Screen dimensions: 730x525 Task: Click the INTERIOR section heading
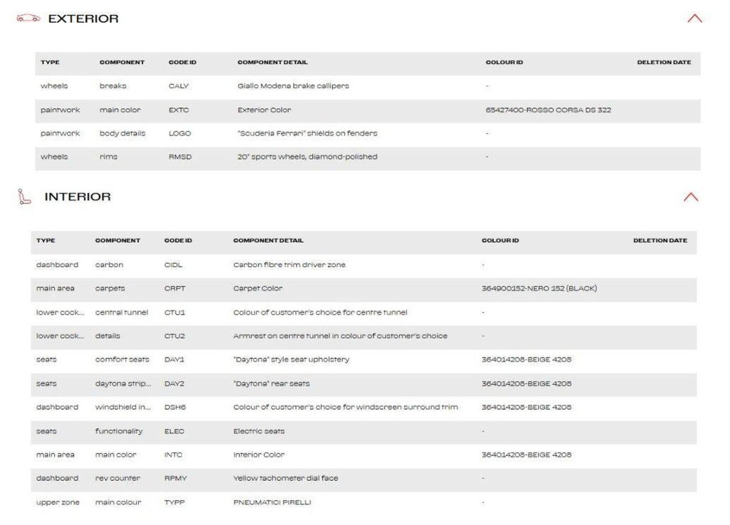pyautogui.click(x=78, y=197)
